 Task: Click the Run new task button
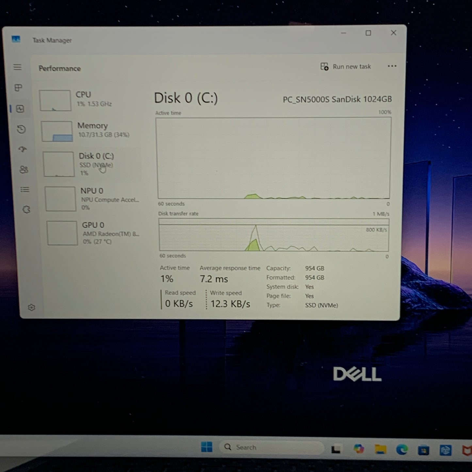(346, 66)
